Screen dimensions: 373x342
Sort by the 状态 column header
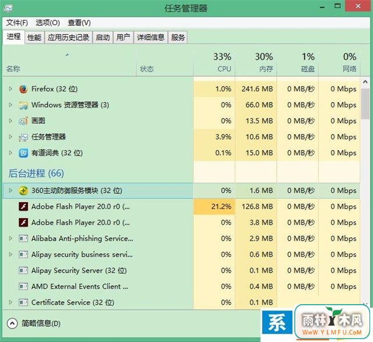pyautogui.click(x=164, y=64)
